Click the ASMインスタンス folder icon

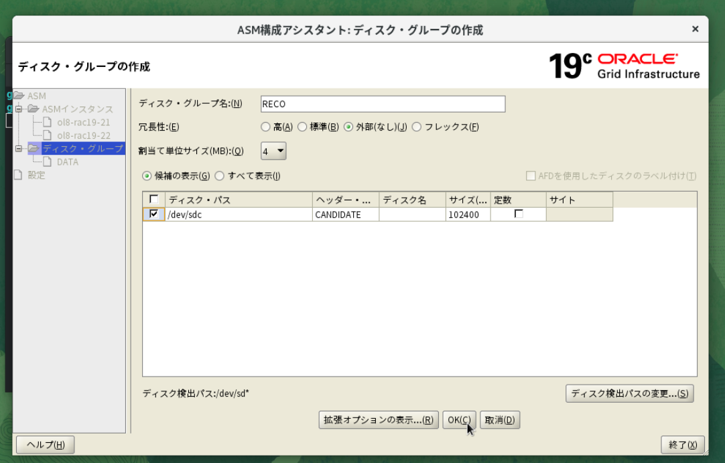(34, 109)
